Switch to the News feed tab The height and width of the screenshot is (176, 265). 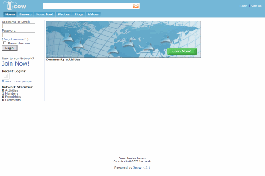[x=45, y=15]
